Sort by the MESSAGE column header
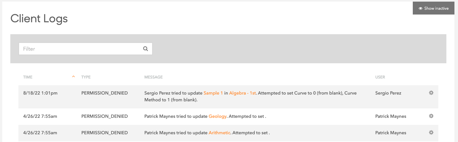 click(x=153, y=77)
